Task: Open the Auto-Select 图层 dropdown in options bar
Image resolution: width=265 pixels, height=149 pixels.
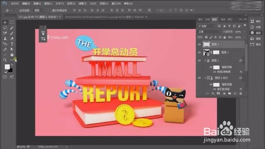Action: [39, 10]
